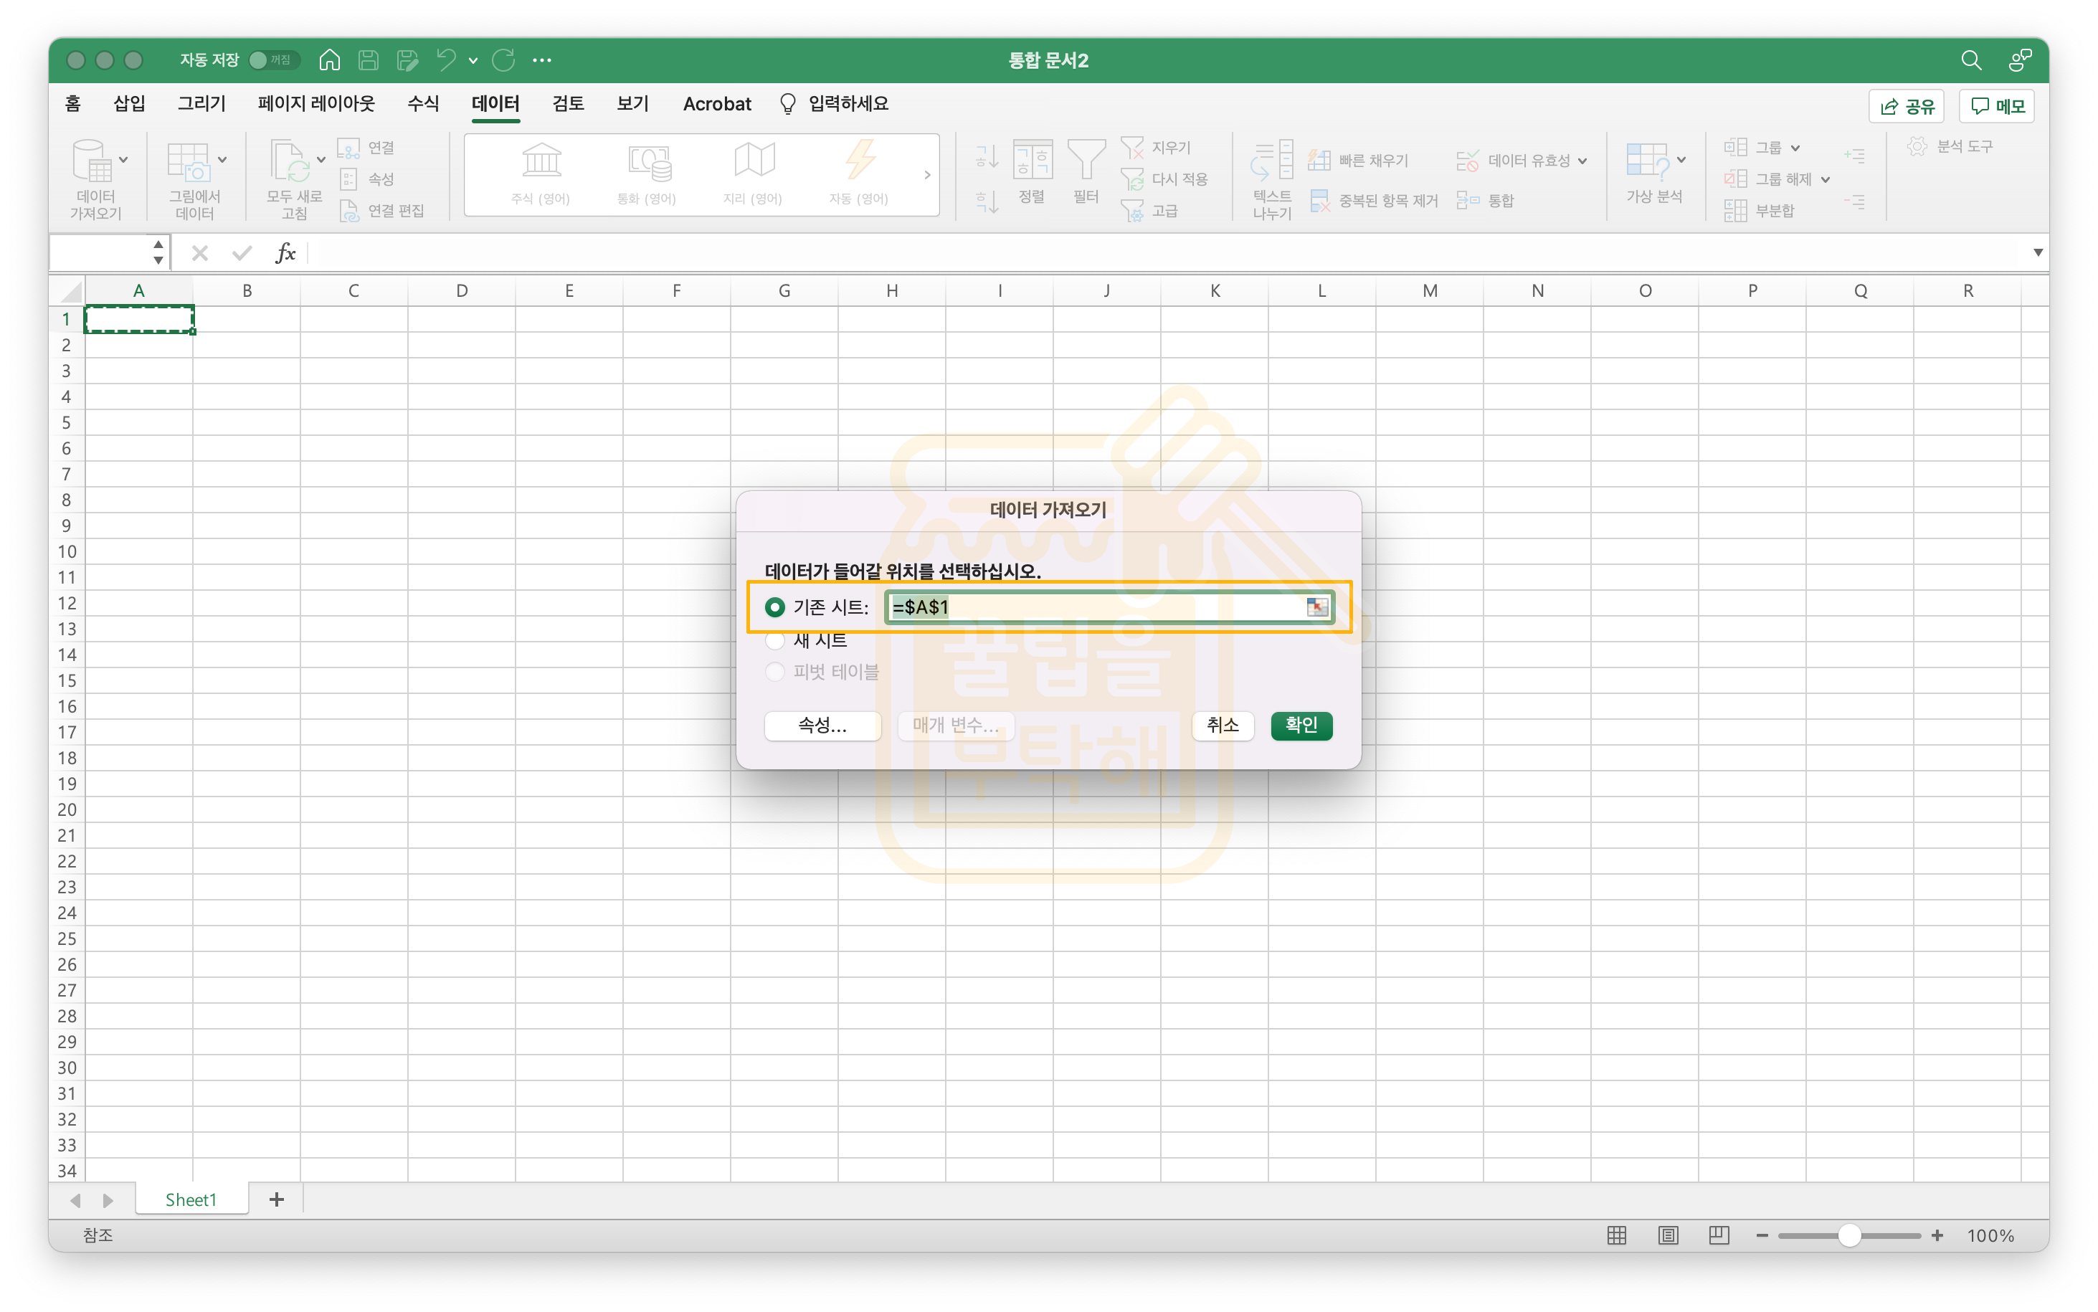The height and width of the screenshot is (1312, 2098).
Task: Click the 확인 button in dialog
Action: click(1300, 725)
